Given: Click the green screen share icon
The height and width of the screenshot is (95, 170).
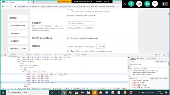Looking at the screenshot, I should tap(147, 4).
